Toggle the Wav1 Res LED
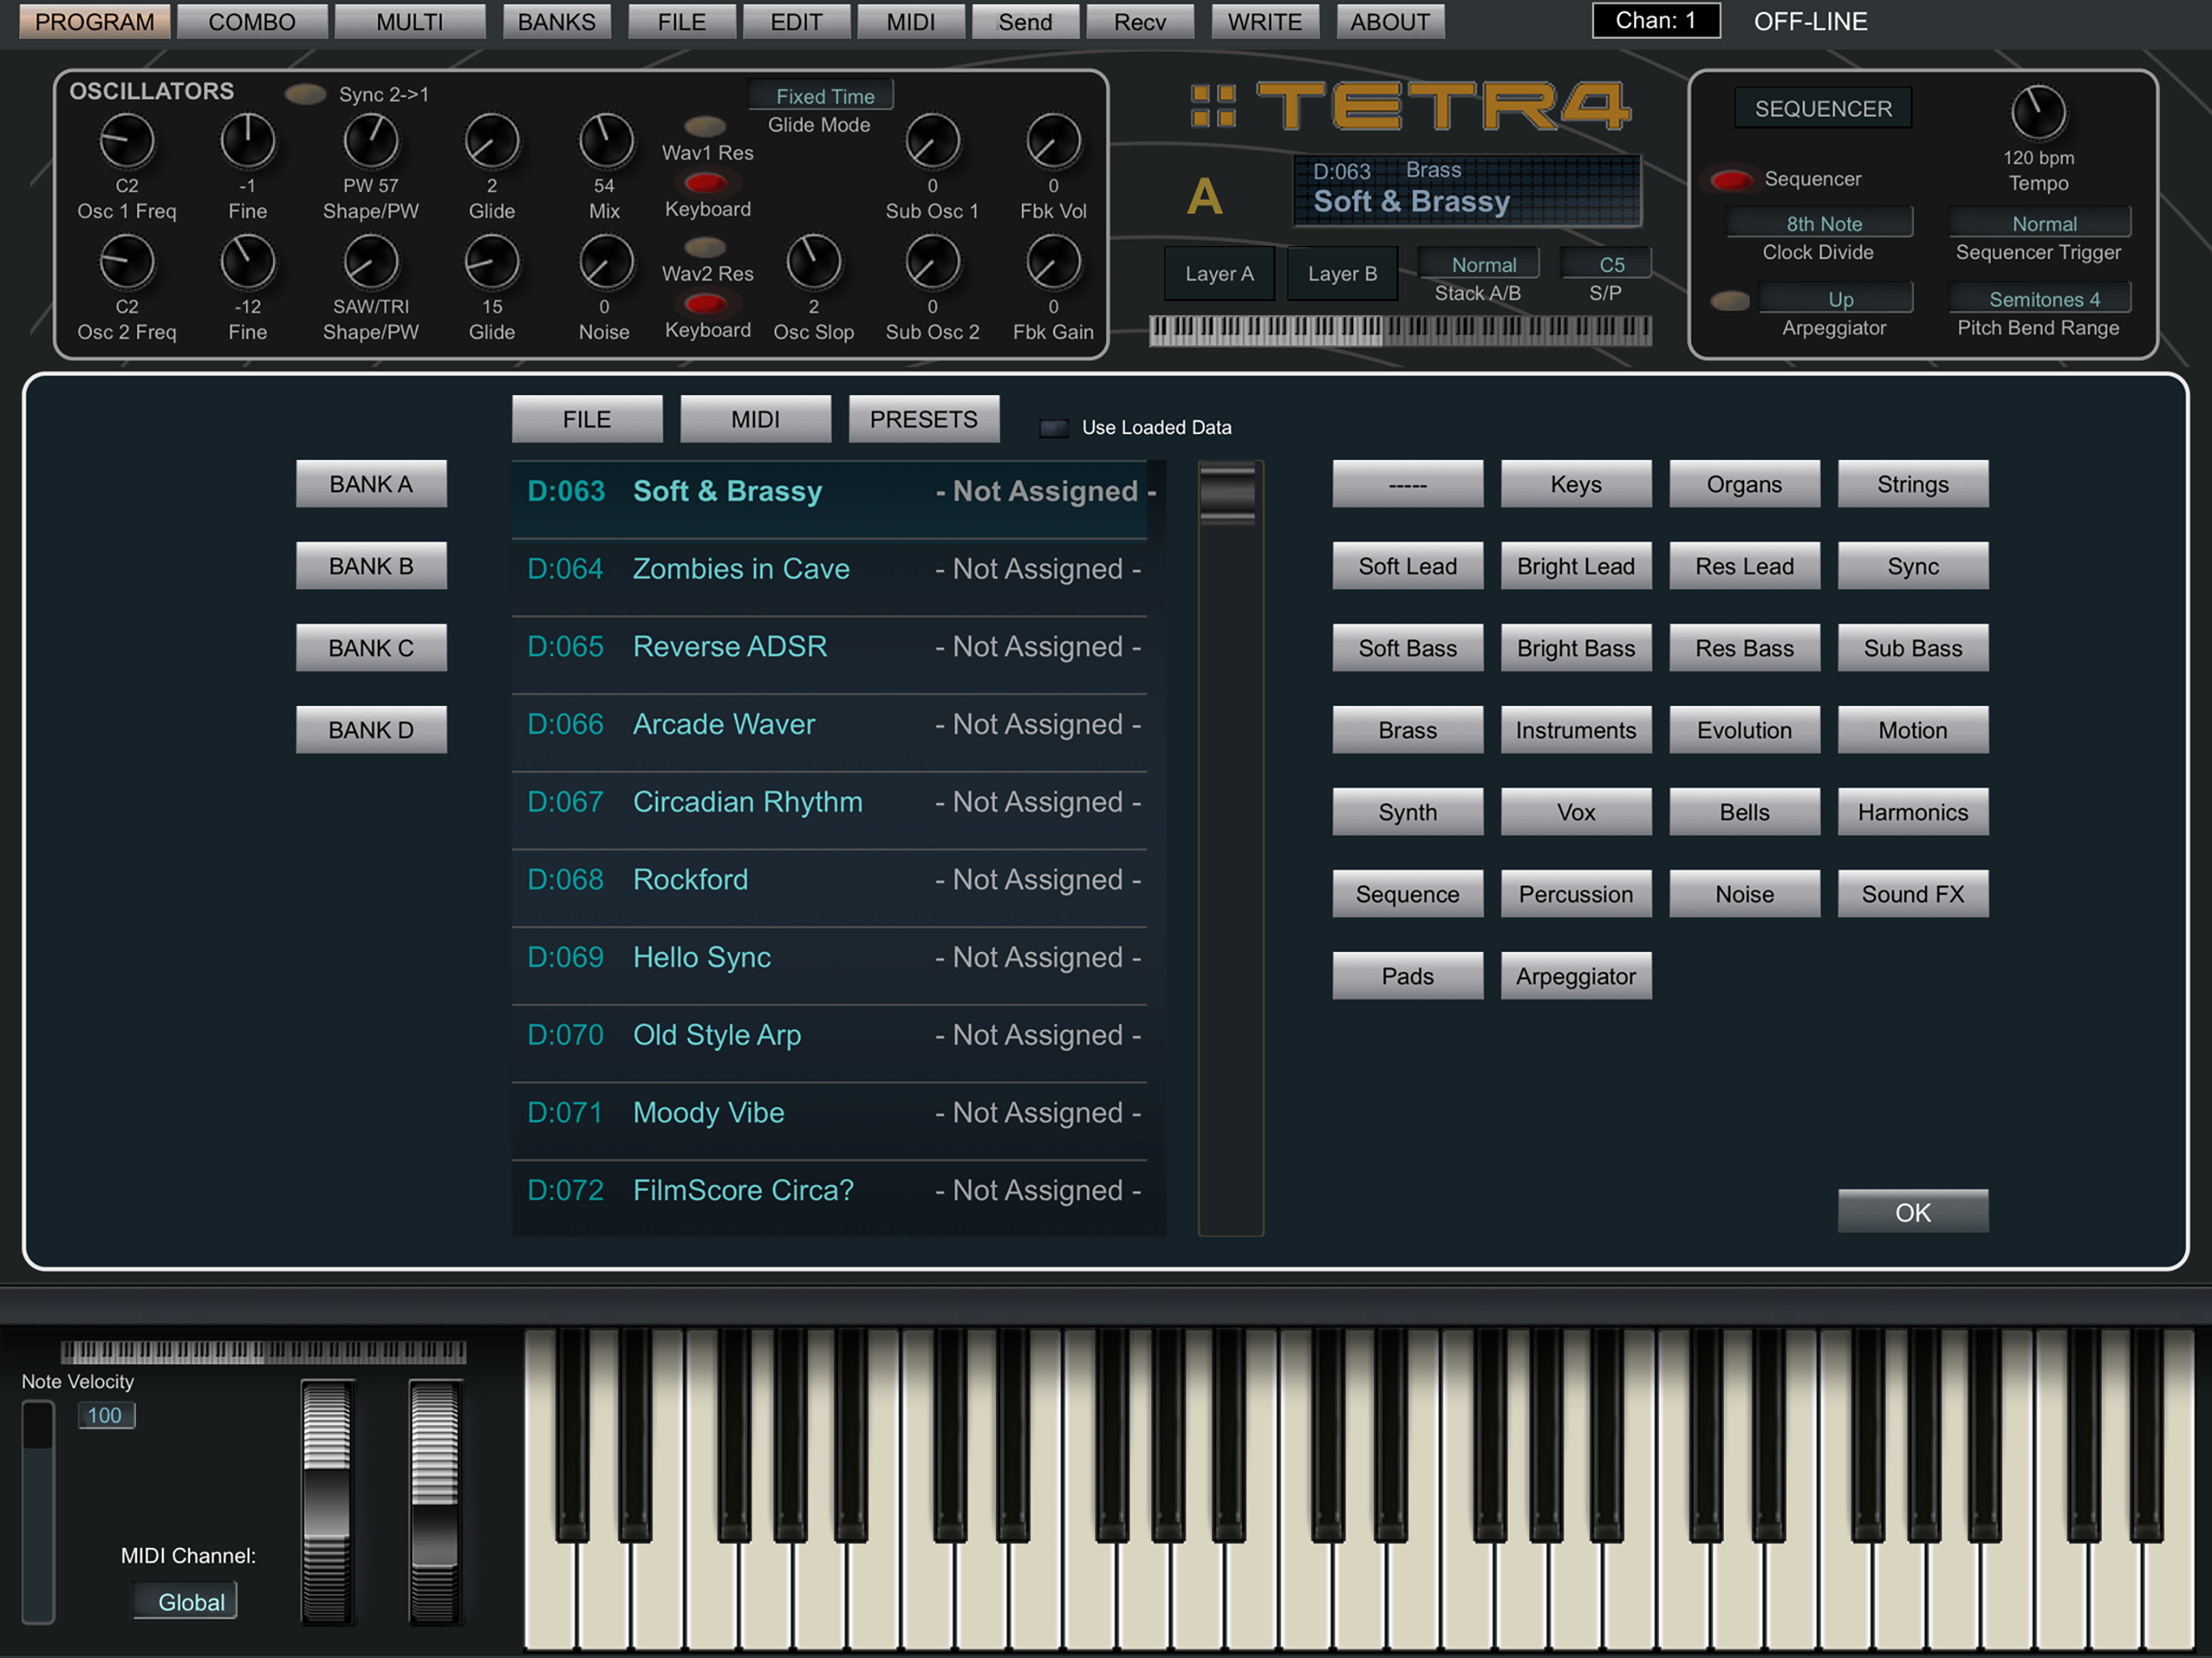The image size is (2212, 1658). (x=705, y=126)
